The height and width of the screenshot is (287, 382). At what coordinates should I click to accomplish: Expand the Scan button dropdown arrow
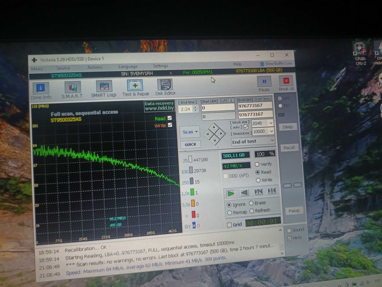tap(197, 132)
